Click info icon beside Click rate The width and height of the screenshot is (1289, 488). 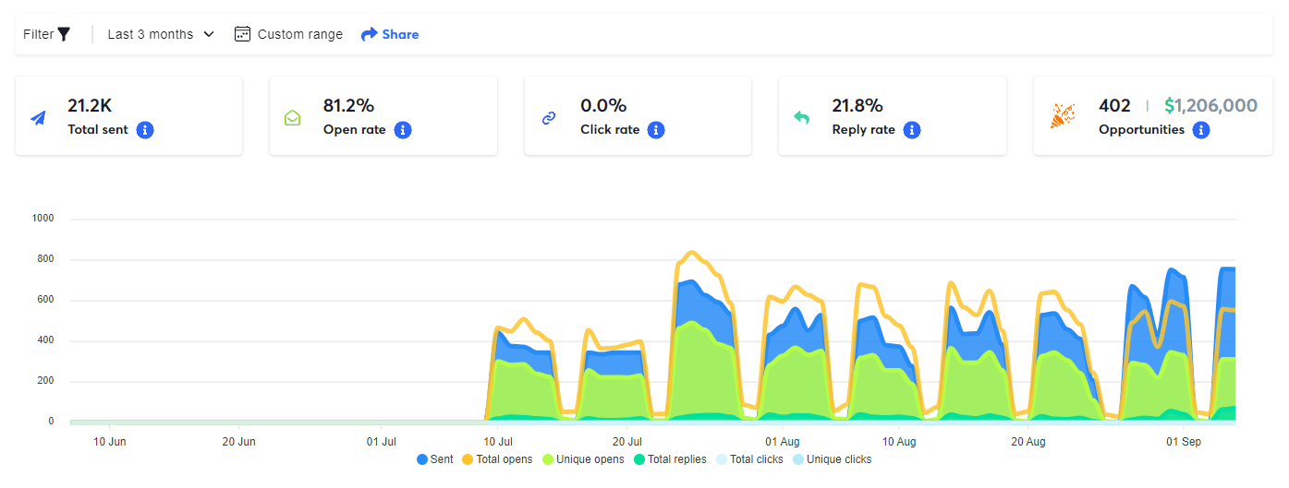pyautogui.click(x=656, y=130)
